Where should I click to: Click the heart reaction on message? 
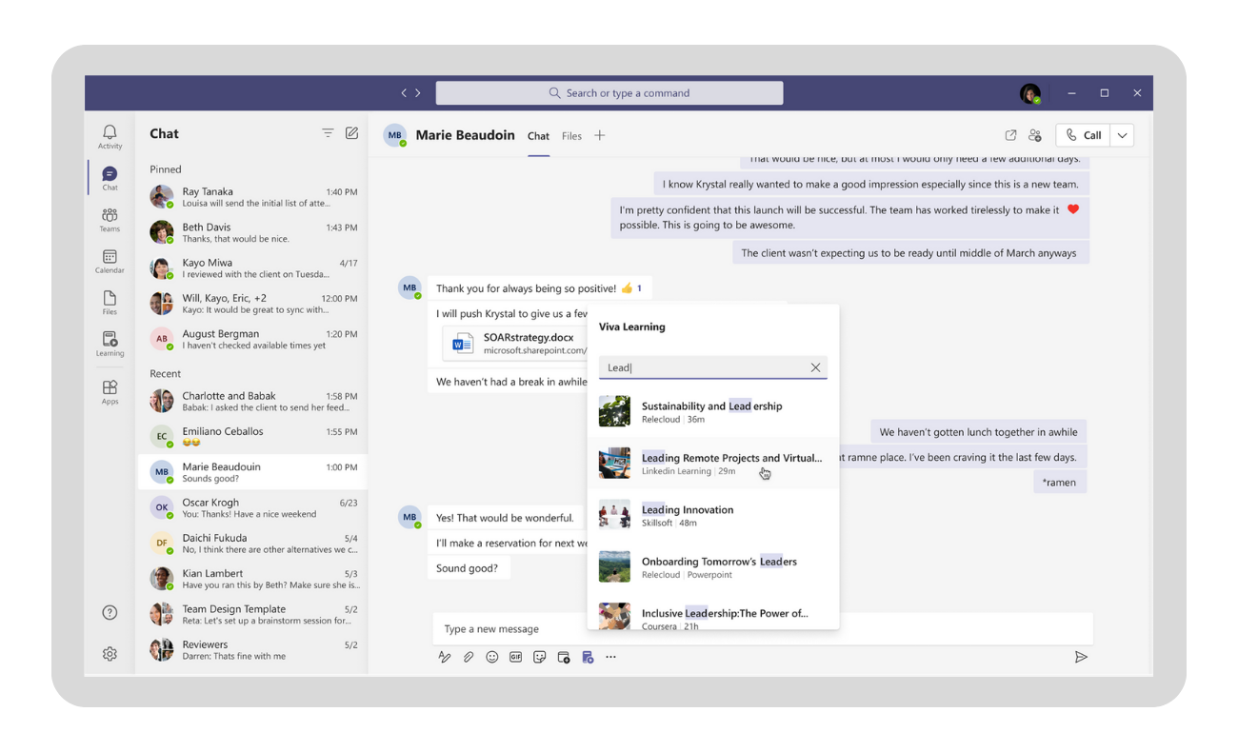pos(1073,209)
